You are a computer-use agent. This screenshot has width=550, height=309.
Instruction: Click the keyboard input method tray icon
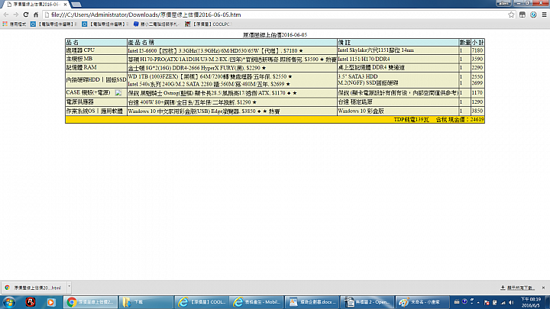point(456,301)
